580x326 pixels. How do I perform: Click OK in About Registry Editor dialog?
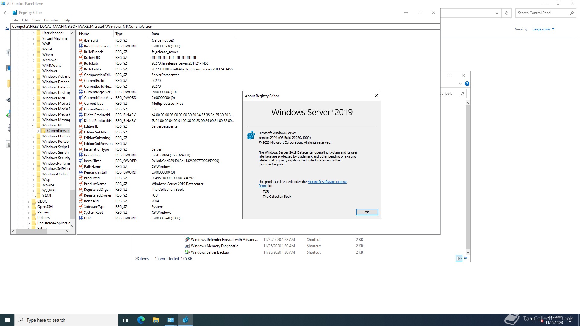[x=367, y=212]
